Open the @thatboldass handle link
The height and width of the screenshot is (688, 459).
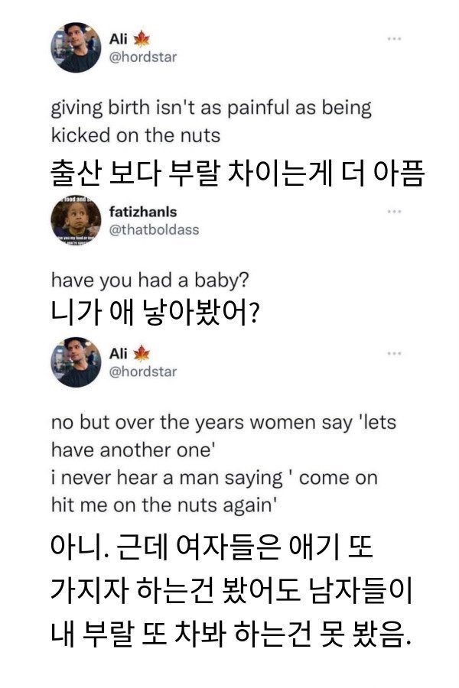[x=154, y=230]
